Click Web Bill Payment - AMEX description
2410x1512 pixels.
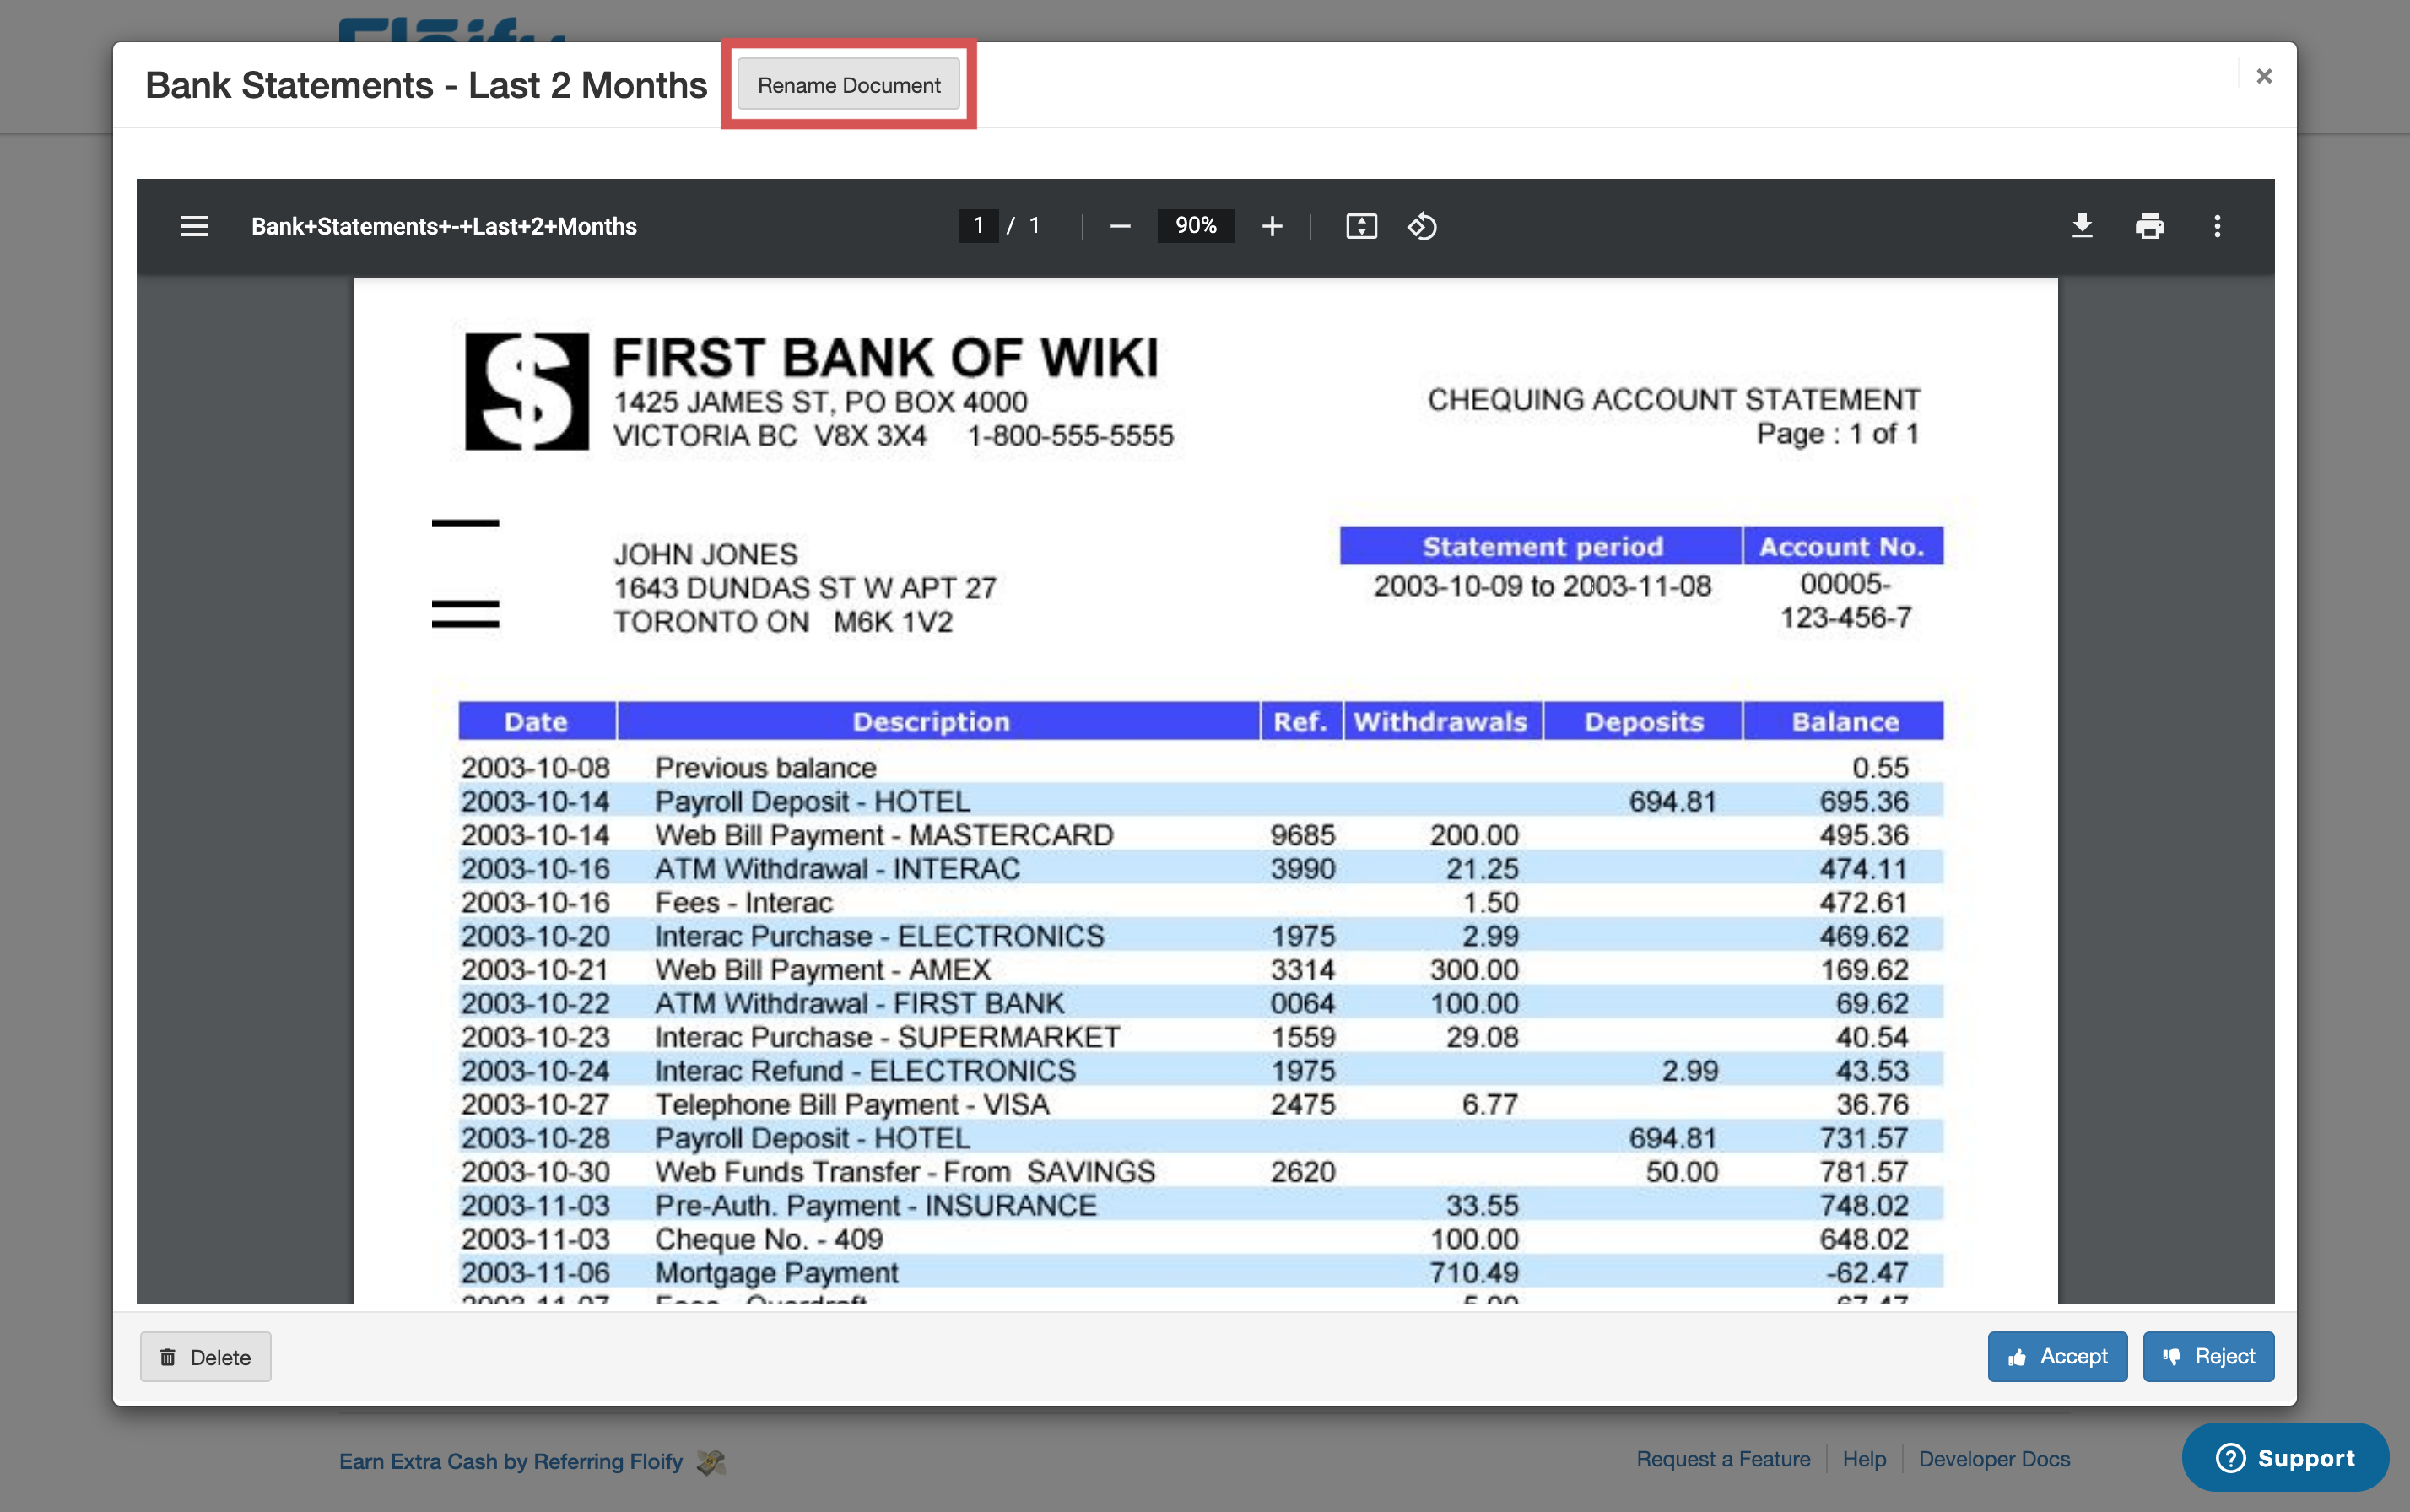coord(823,969)
